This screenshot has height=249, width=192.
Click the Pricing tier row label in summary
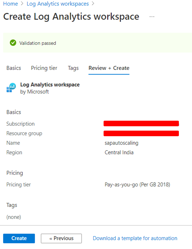point(19,184)
